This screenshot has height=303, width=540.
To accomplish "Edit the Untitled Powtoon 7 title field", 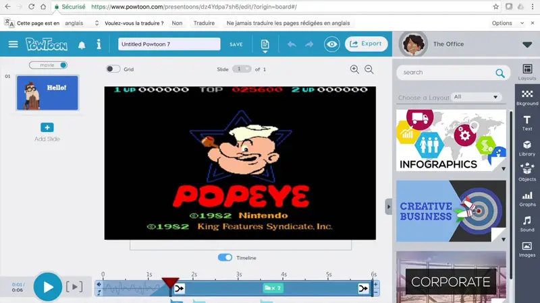I will pos(169,44).
